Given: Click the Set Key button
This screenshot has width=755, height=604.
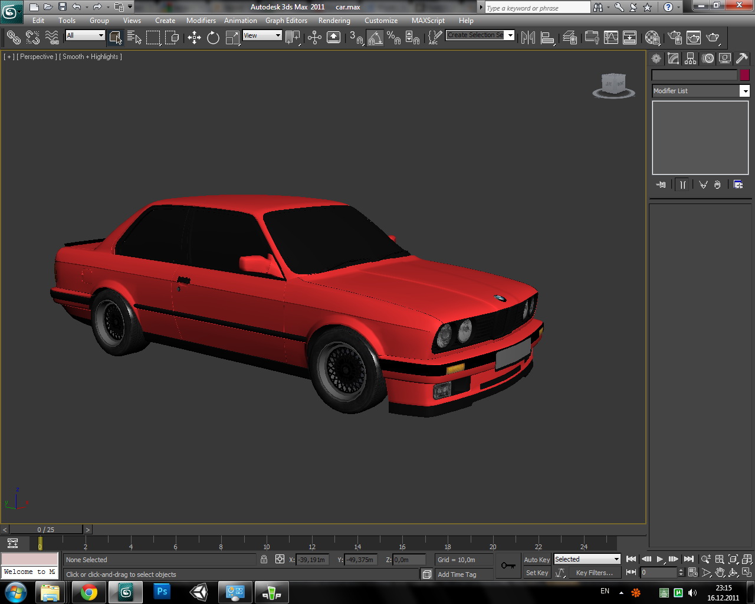Looking at the screenshot, I should pos(537,573).
